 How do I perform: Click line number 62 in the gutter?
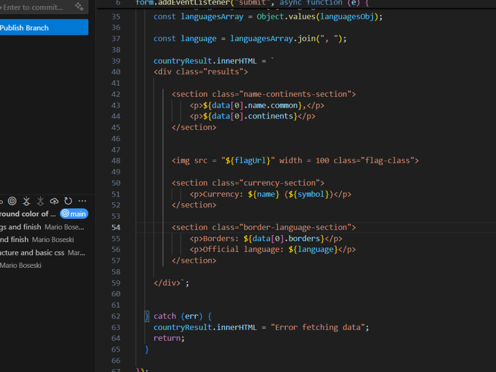tap(116, 316)
